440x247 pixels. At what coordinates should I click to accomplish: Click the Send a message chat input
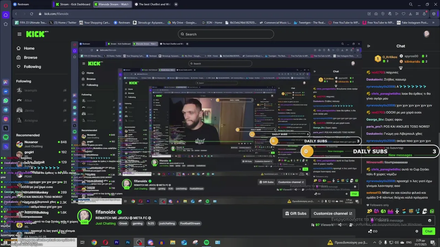point(400,220)
